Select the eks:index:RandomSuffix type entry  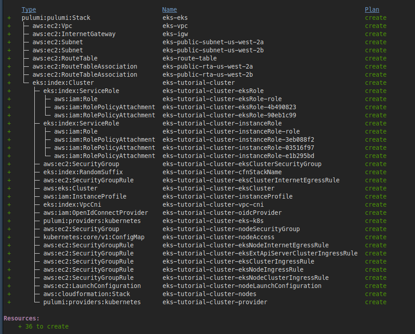83,172
